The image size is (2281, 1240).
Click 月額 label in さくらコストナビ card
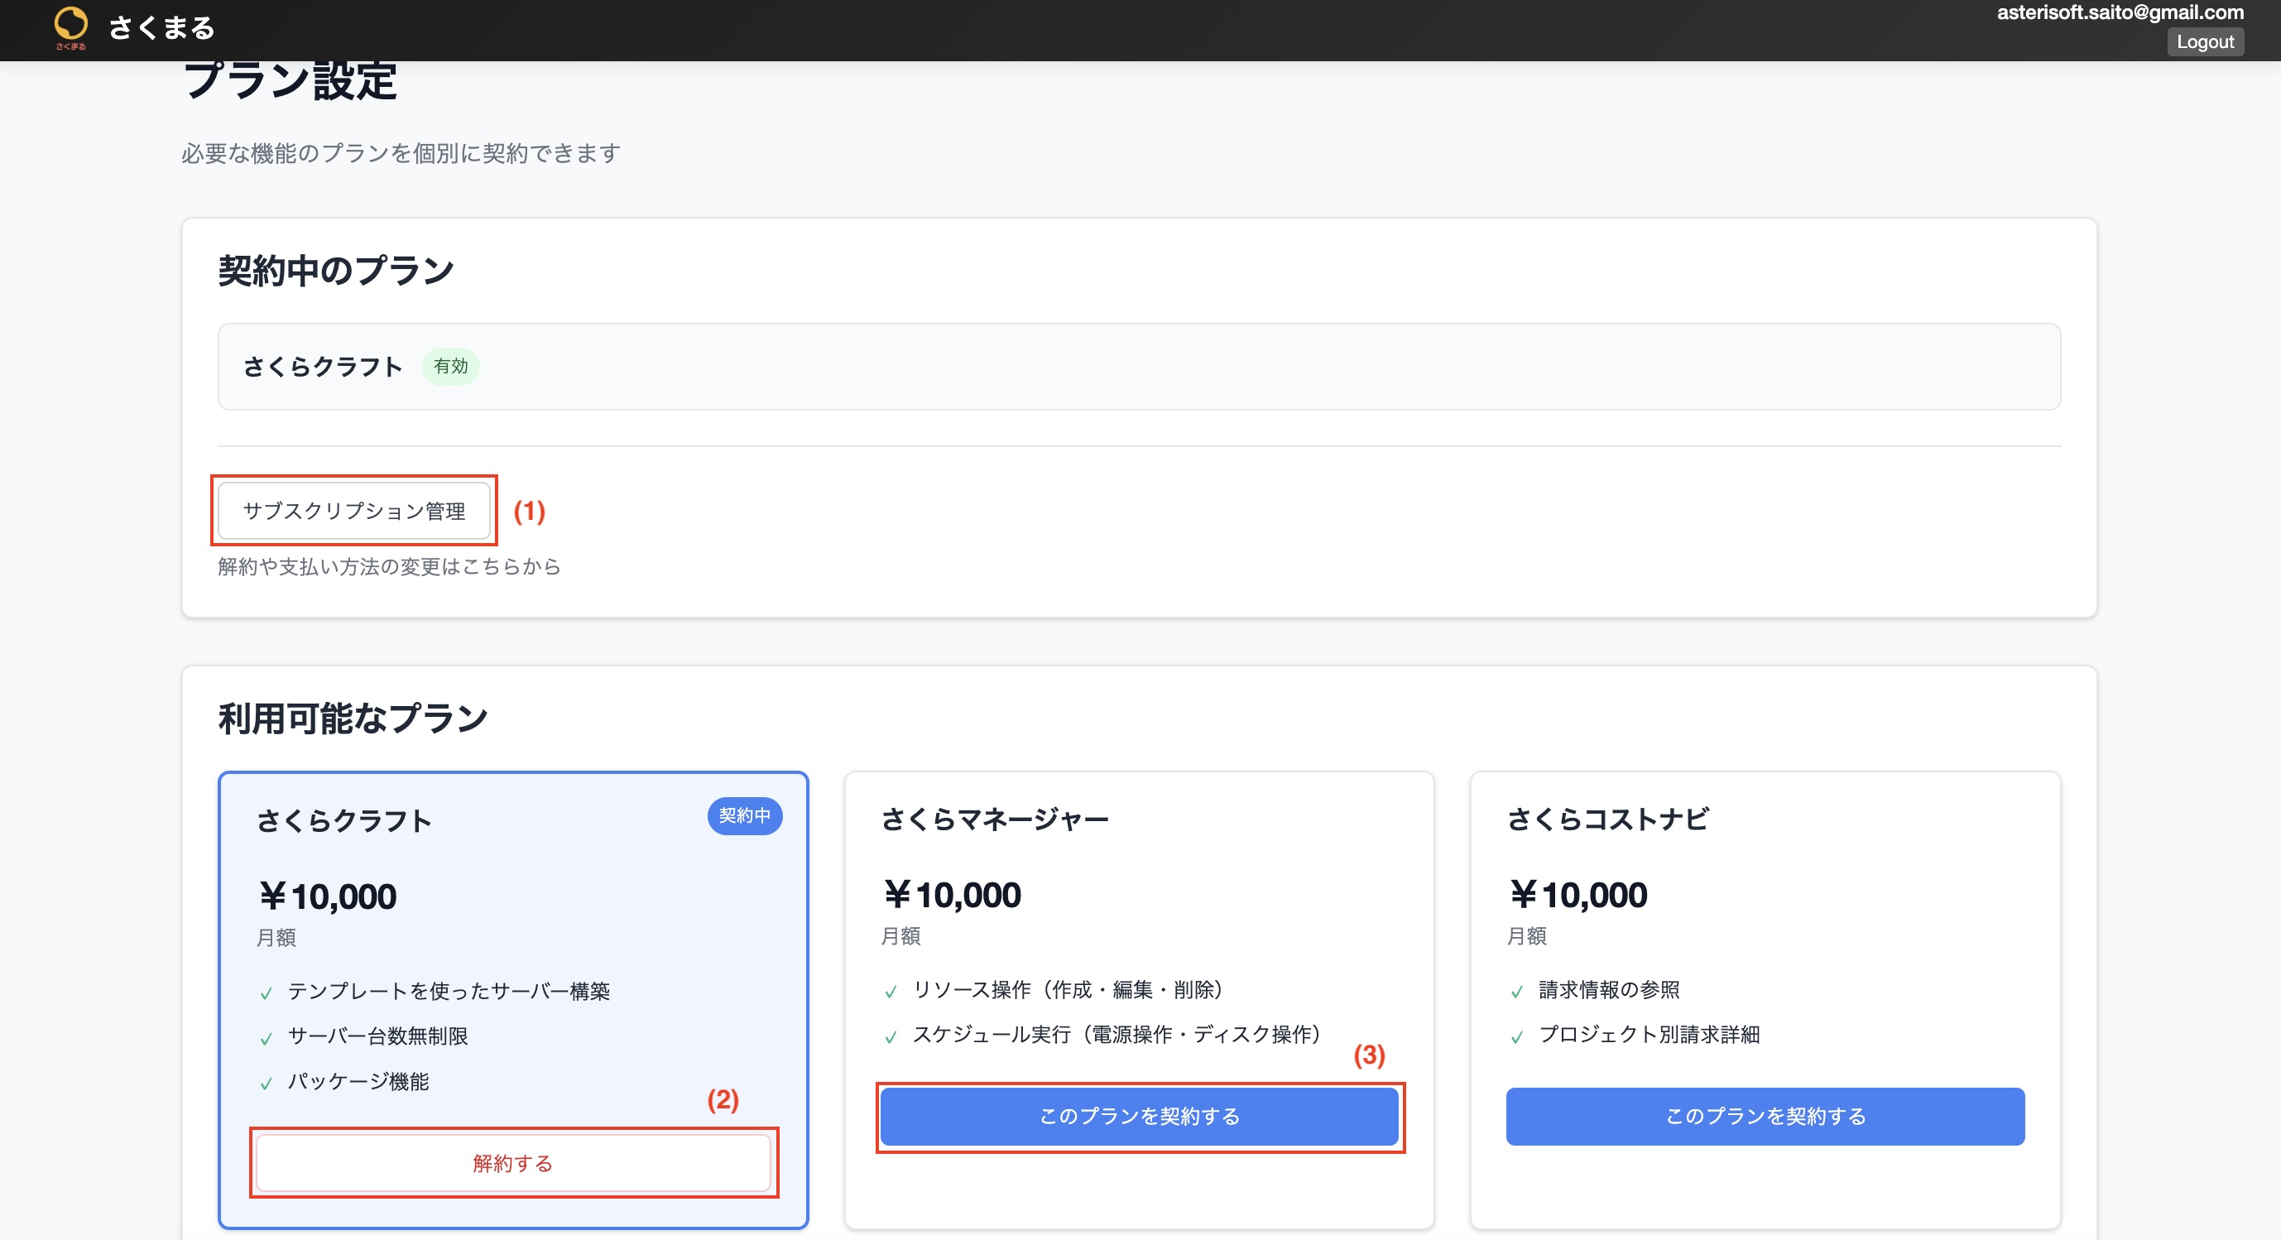pyautogui.click(x=1526, y=936)
